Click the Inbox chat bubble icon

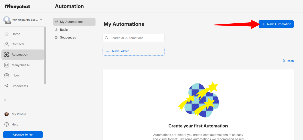tap(7, 75)
